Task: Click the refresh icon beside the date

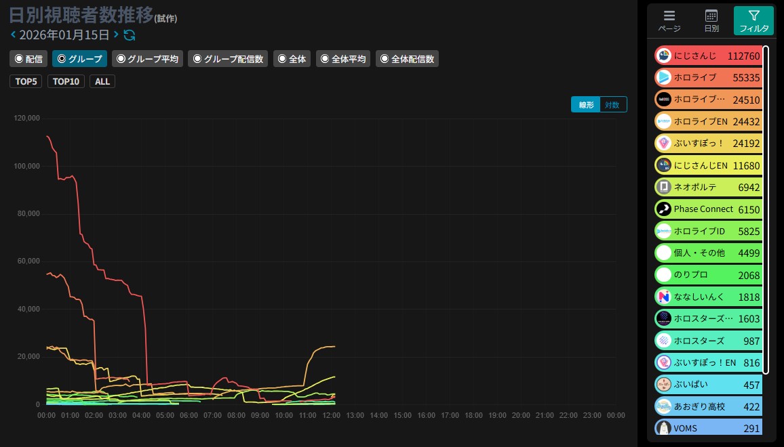Action: pos(129,35)
